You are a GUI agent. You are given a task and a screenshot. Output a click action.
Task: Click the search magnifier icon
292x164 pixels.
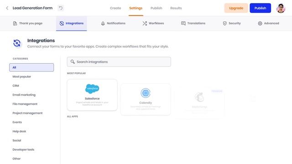(73, 61)
